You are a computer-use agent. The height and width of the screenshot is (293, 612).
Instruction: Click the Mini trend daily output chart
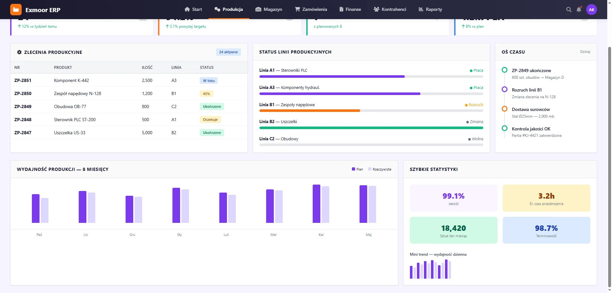tap(430, 269)
